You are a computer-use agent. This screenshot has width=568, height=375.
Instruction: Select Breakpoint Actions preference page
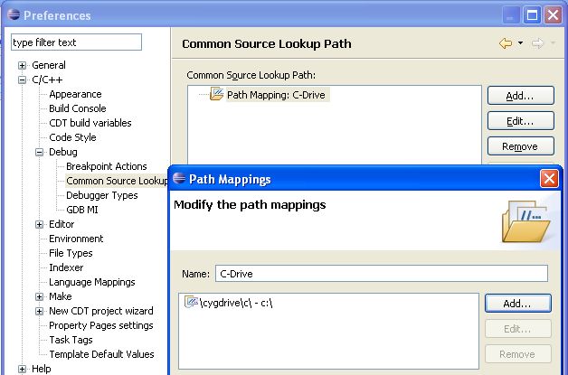point(107,166)
